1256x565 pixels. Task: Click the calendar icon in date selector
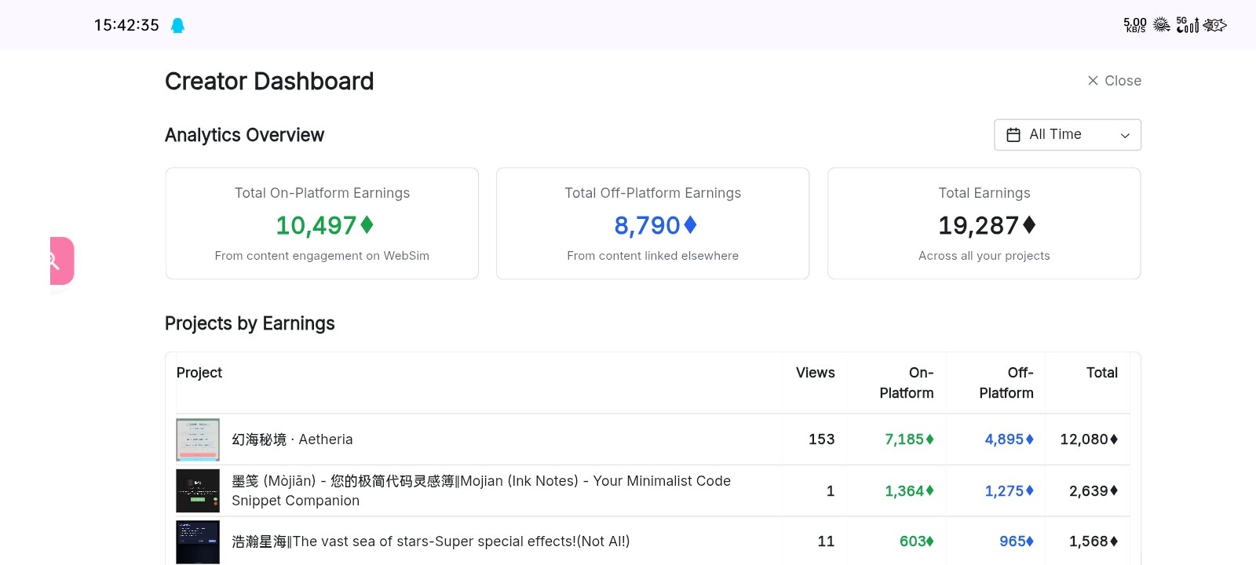(1013, 135)
